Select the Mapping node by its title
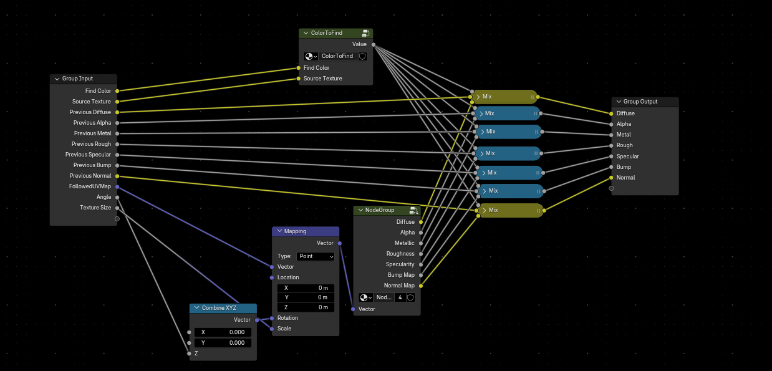Image resolution: width=772 pixels, height=371 pixels. pyautogui.click(x=296, y=231)
